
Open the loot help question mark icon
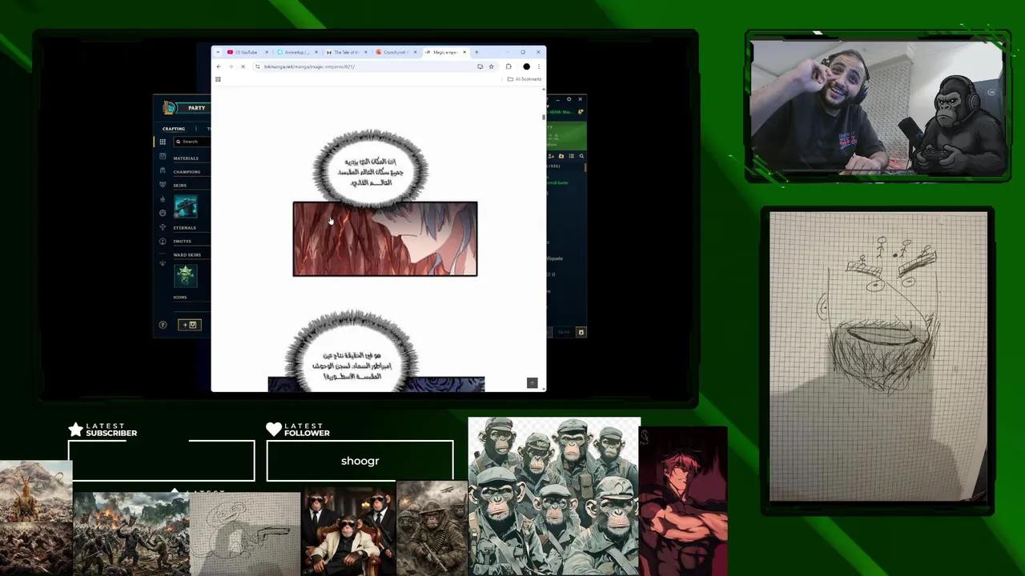(x=163, y=325)
